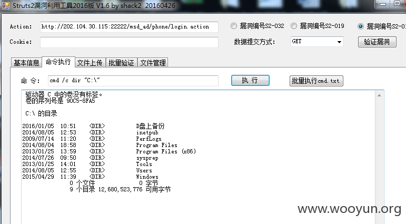The image size is (406, 224).
Task: Switch to the 文件上传 tab
Action: point(90,63)
